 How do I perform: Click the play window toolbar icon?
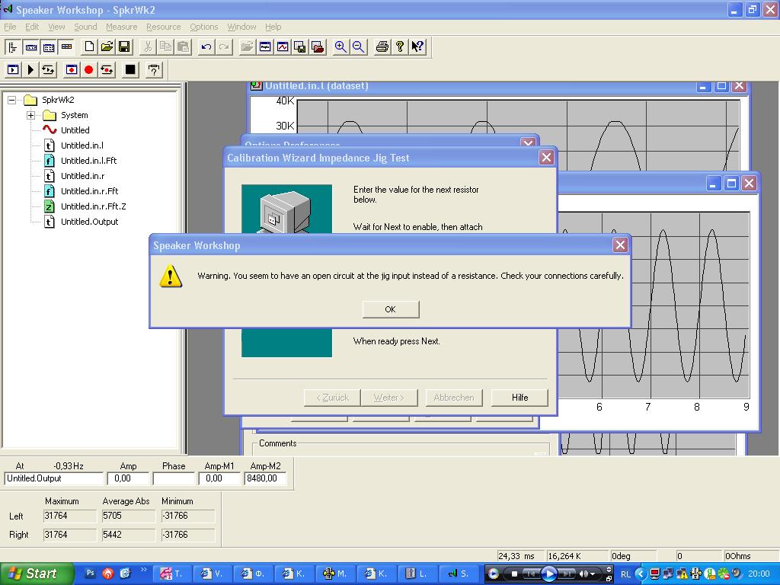(x=13, y=70)
